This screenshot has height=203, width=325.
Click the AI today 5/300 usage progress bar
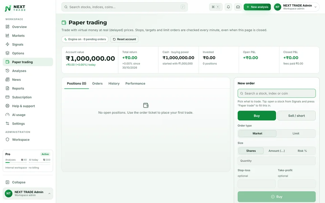(x=40, y=163)
